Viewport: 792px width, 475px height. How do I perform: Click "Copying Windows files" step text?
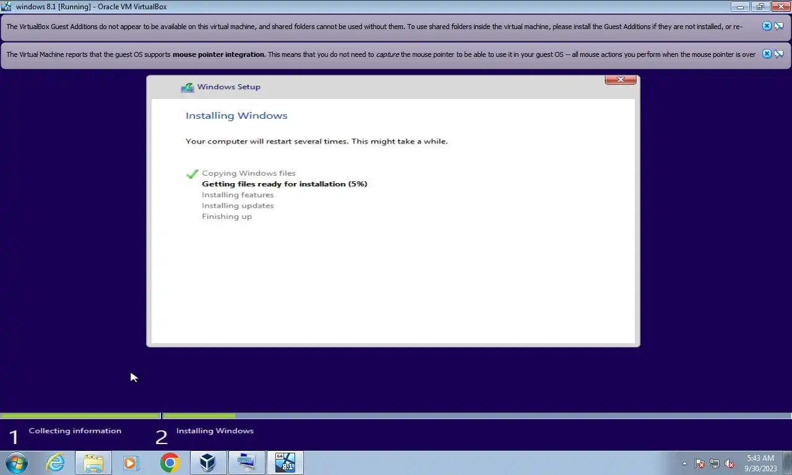(249, 173)
